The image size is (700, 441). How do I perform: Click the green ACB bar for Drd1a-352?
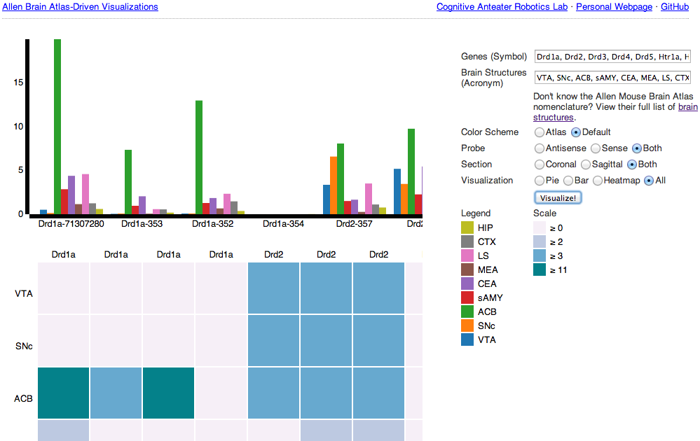pyautogui.click(x=199, y=157)
